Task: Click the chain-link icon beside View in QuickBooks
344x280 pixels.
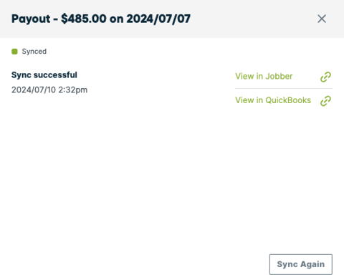Action: coord(325,101)
